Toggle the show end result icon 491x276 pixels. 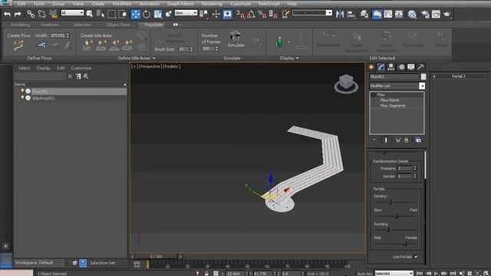point(386,140)
